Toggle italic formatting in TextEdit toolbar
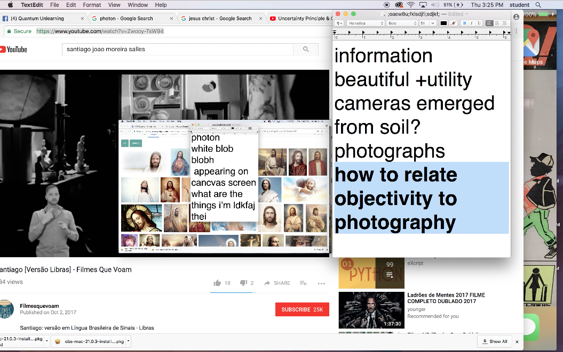Screen dimensions: 563x352 472,23
